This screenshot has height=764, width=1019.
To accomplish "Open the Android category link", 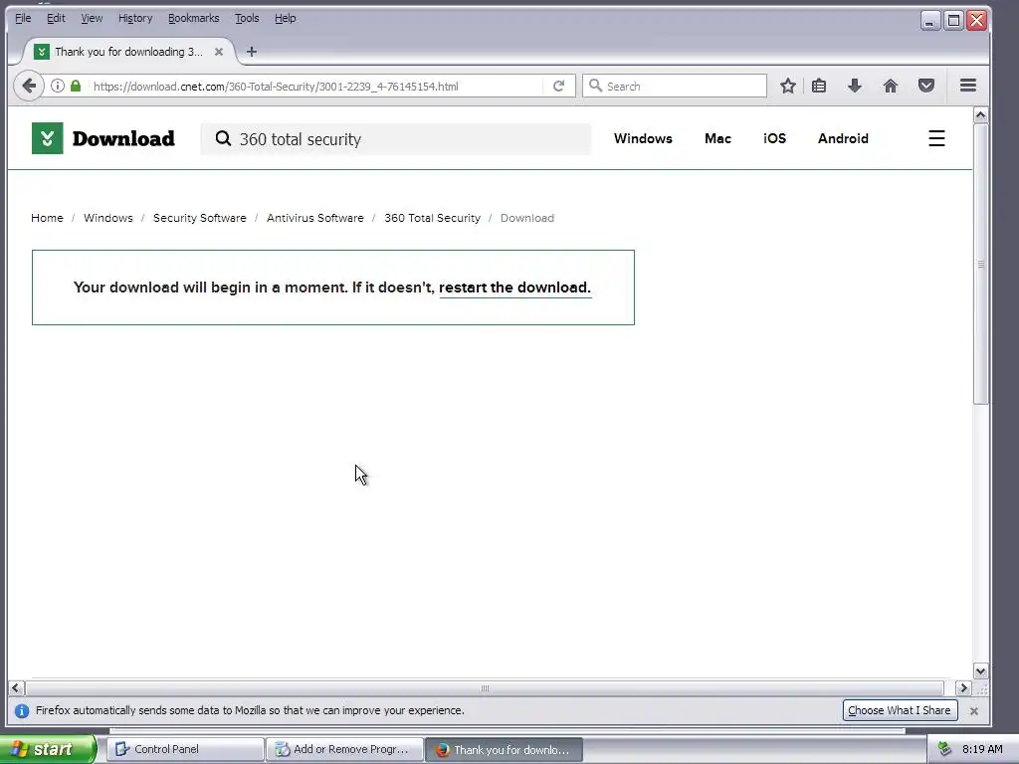I will [843, 138].
